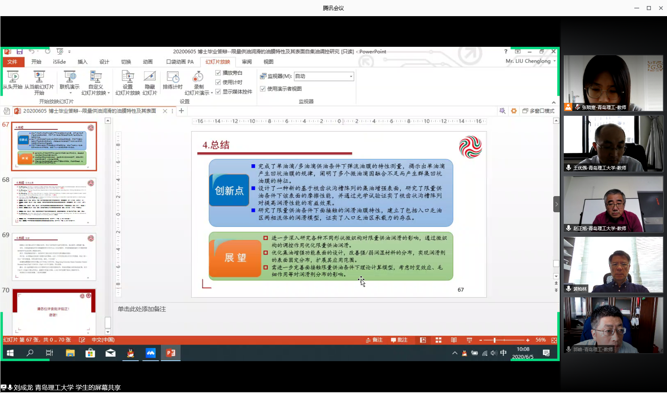This screenshot has width=667, height=393.
Task: Click the PowerPoint taskbar icon
Action: pyautogui.click(x=171, y=353)
